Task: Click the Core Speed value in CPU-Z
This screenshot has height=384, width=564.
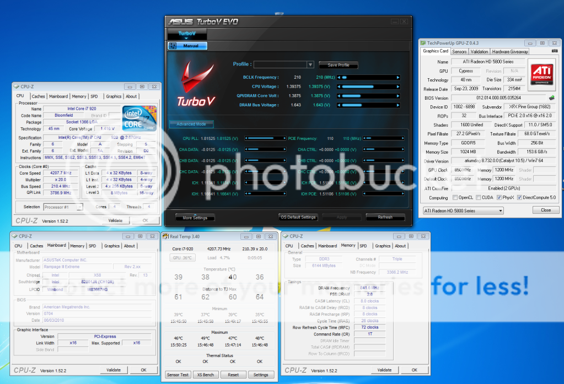Action: (61, 173)
